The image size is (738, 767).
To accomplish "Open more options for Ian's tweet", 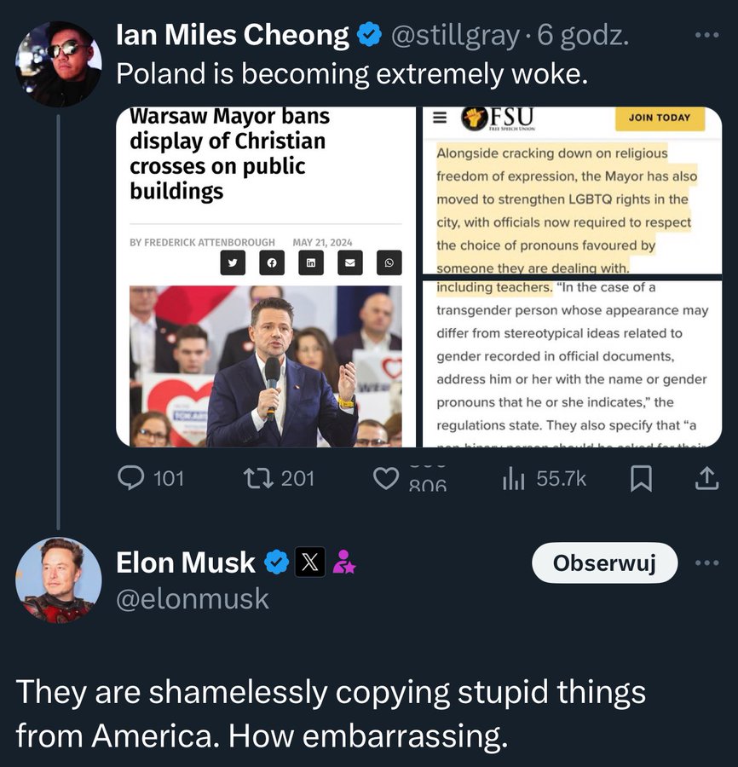I will click(x=707, y=36).
